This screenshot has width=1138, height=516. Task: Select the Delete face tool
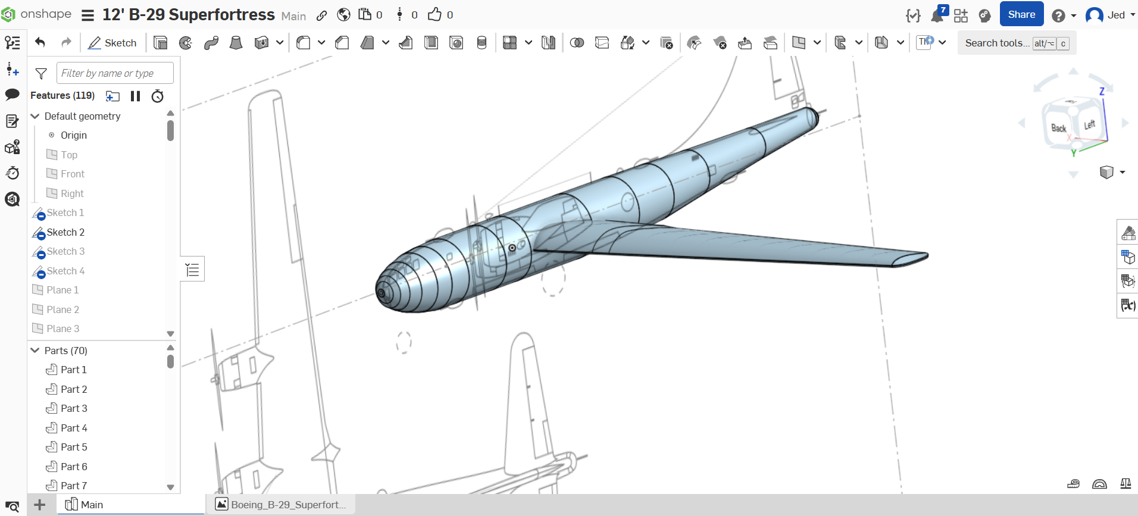[720, 42]
